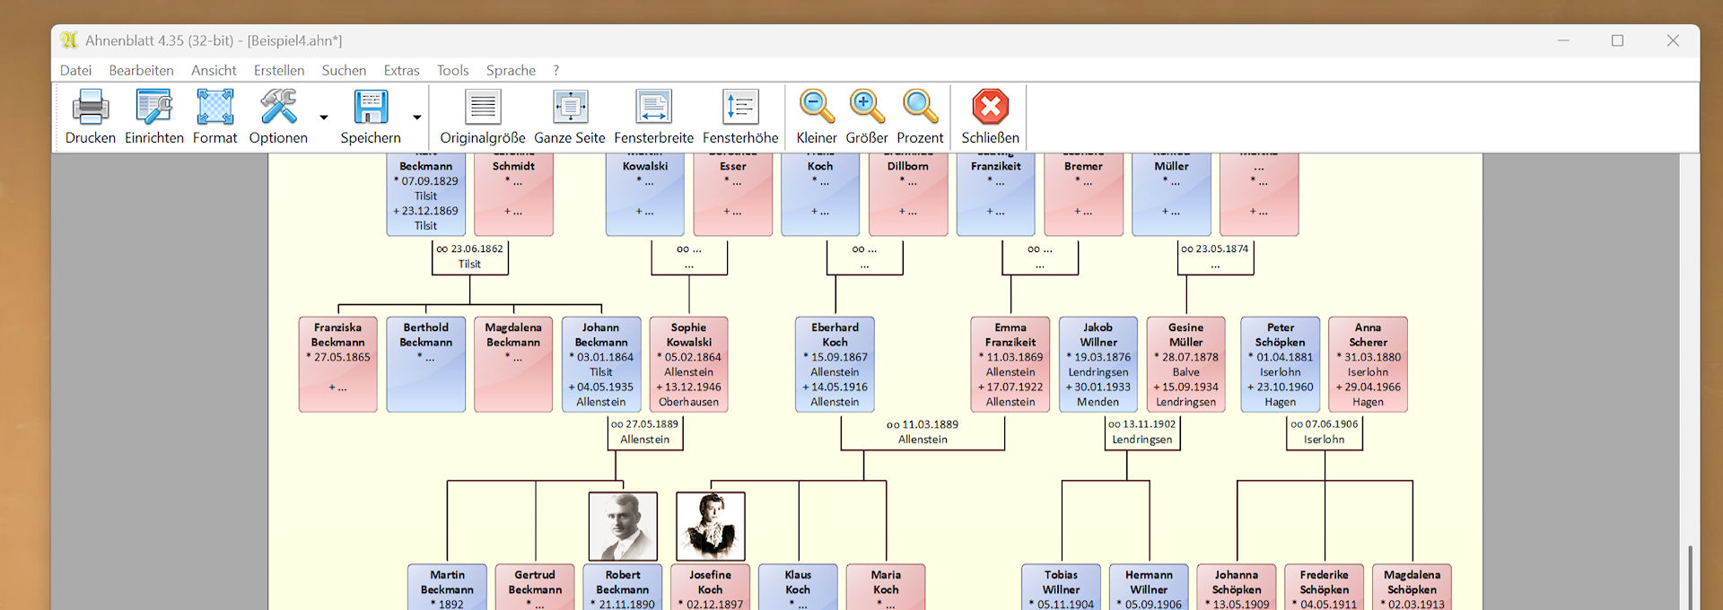Zoom out with Kleiner magnifier

tap(817, 108)
